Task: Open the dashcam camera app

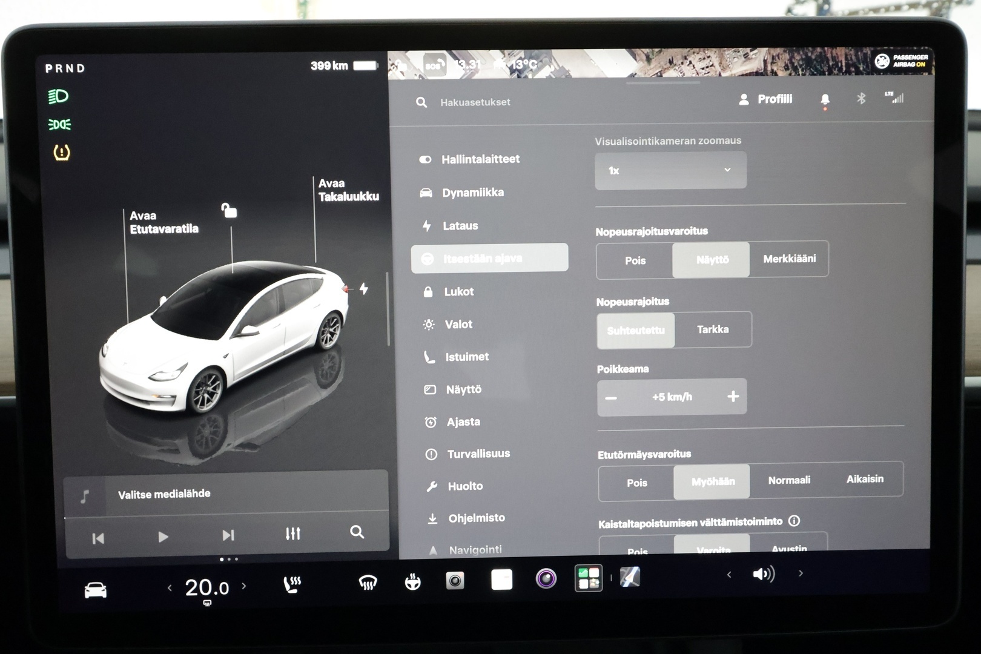Action: [455, 581]
